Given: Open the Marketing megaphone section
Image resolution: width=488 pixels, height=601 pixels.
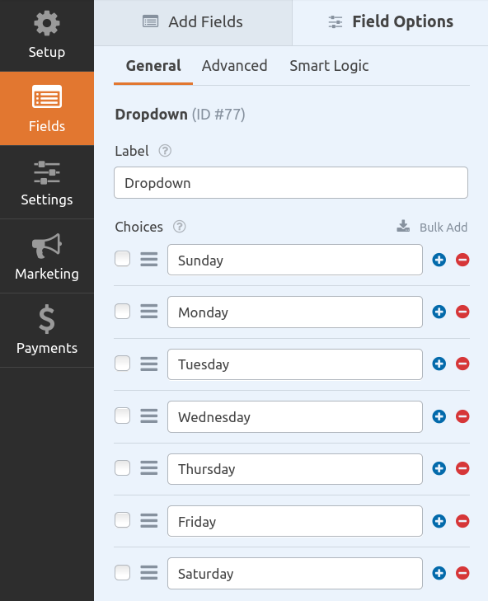Looking at the screenshot, I should coord(47,256).
